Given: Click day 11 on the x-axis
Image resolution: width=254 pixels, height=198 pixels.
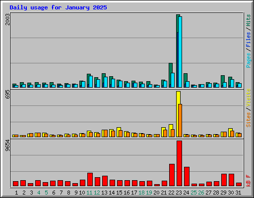Looking at the screenshot, I should (89, 193).
